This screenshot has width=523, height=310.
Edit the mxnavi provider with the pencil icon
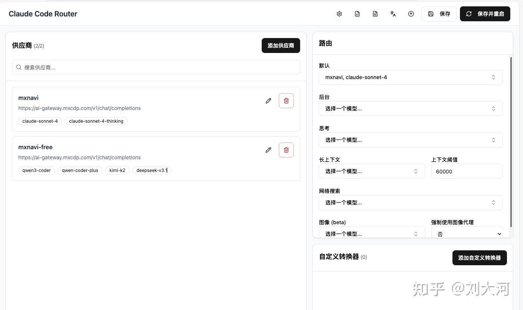[268, 101]
